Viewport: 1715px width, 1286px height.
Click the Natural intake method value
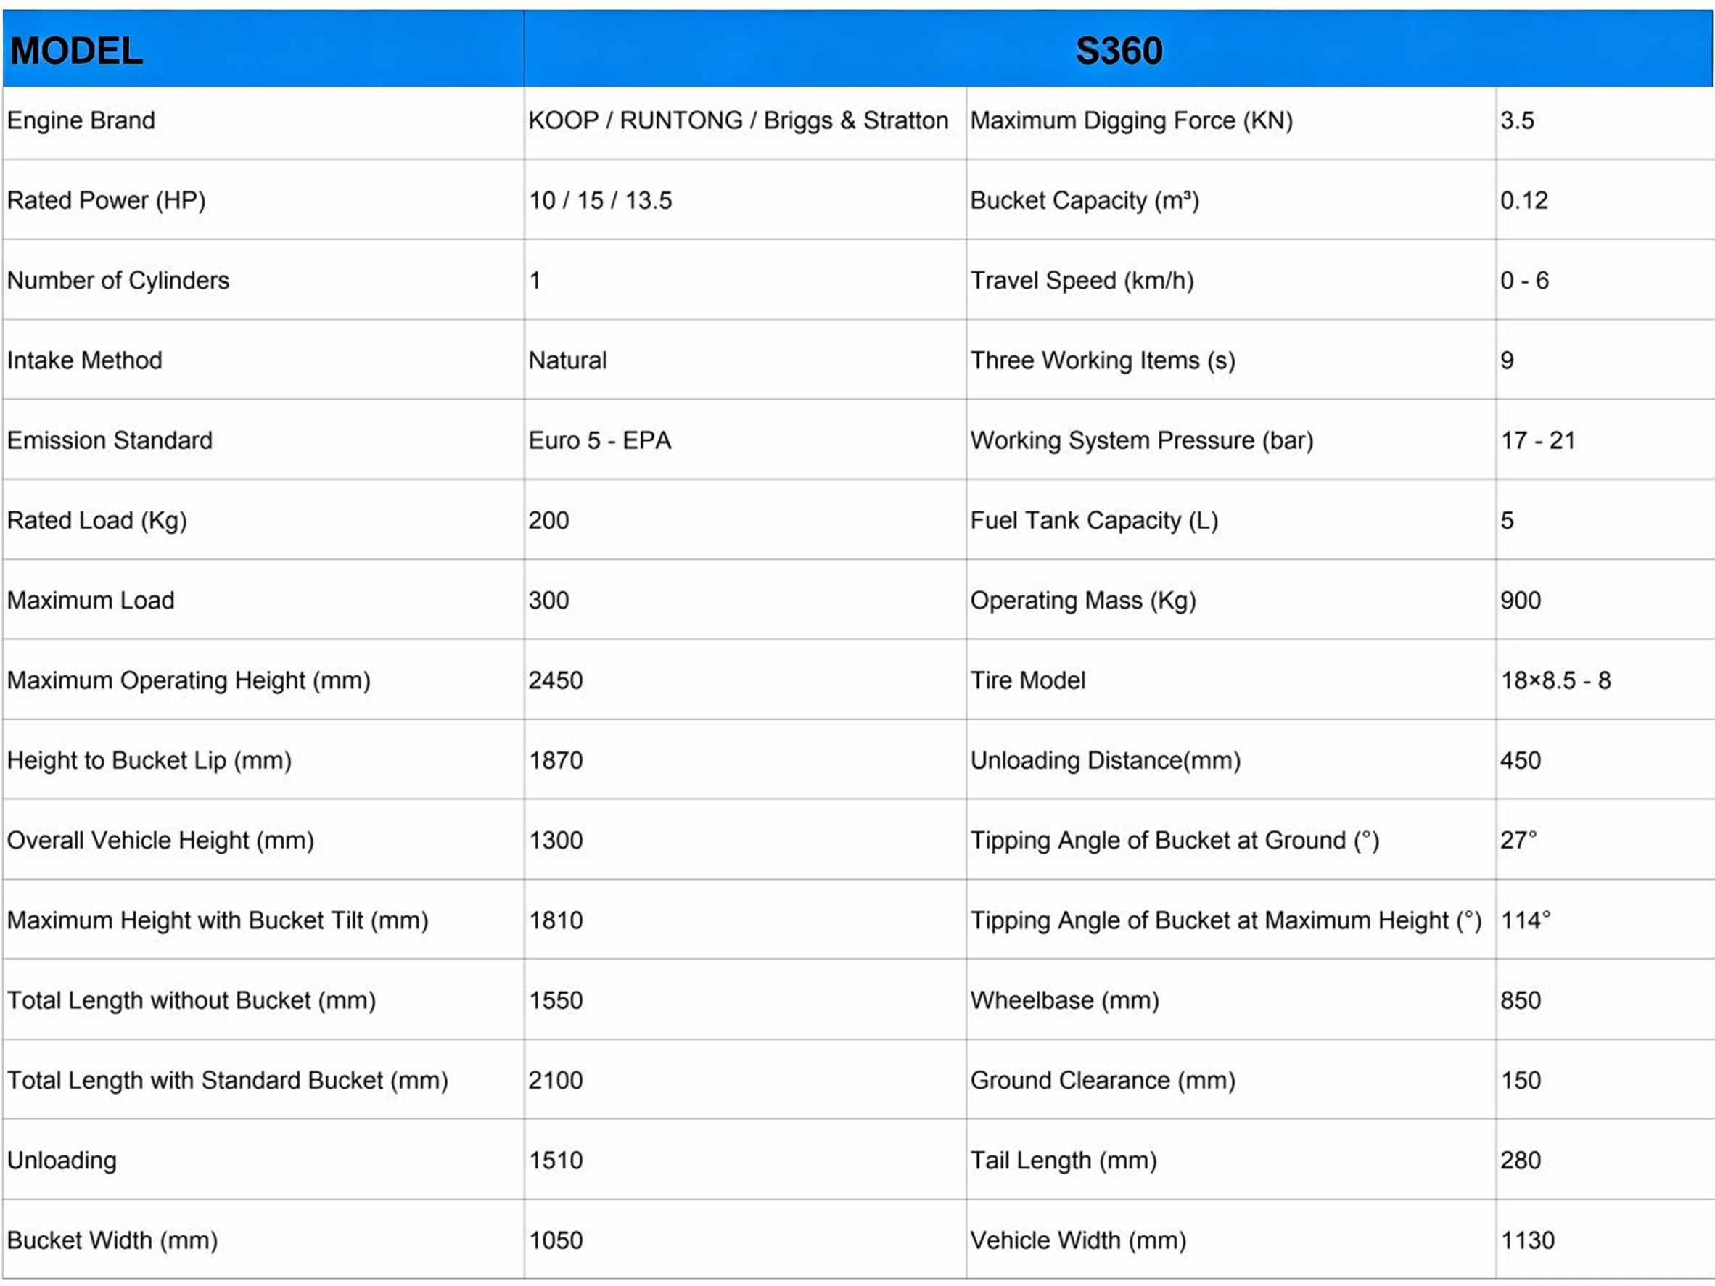pos(567,360)
